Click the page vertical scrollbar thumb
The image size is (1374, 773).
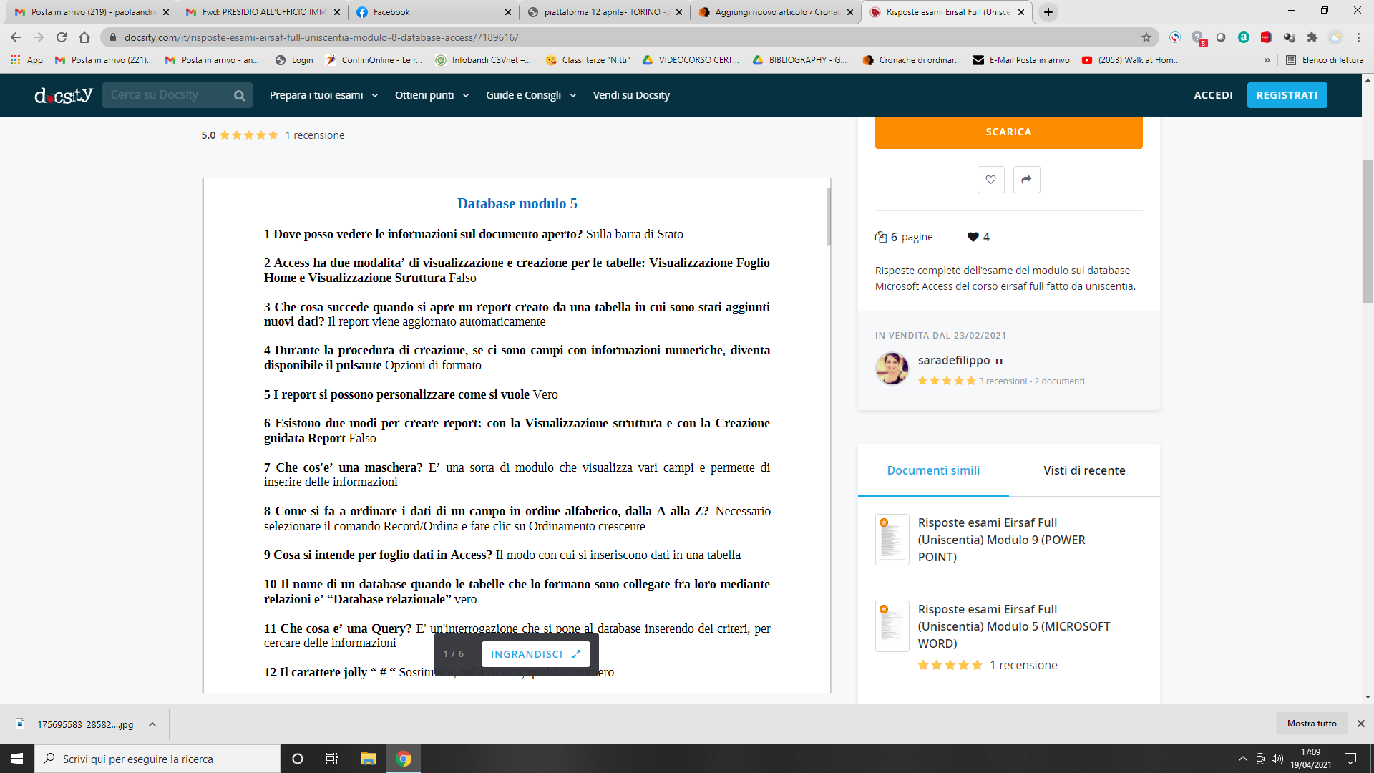1368,230
